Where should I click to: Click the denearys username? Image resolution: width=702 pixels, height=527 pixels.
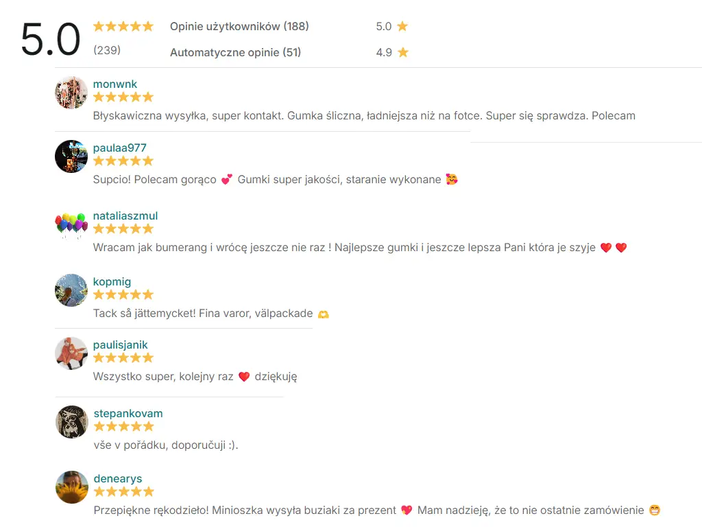click(x=118, y=479)
